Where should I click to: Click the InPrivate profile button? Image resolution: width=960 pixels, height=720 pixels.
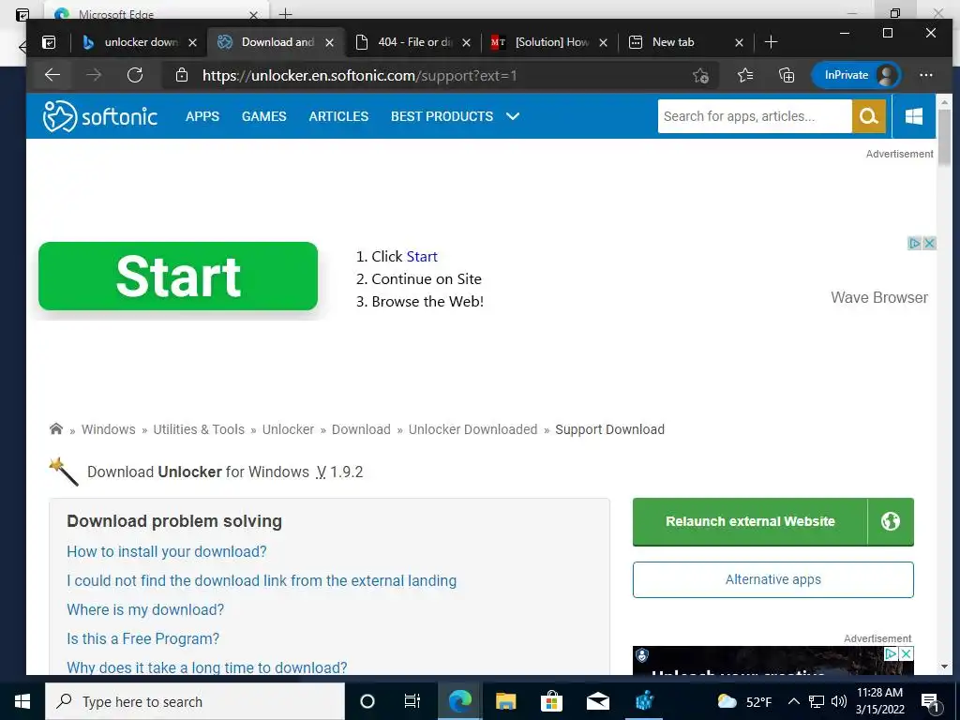click(x=857, y=75)
